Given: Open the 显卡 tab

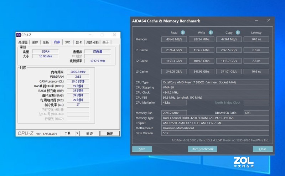Looking at the screenshot, I should [78, 42].
